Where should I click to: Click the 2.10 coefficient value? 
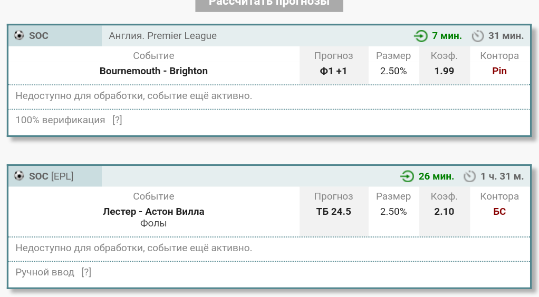(444, 212)
